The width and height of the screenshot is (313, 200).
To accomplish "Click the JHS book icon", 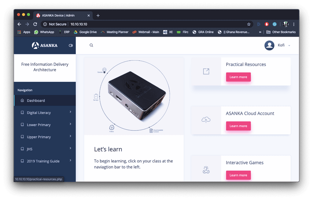I will [22, 149].
